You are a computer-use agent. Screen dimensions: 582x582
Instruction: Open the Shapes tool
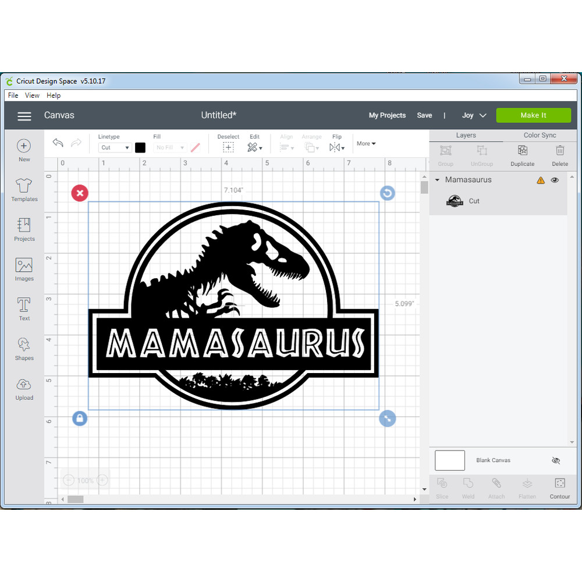[24, 348]
